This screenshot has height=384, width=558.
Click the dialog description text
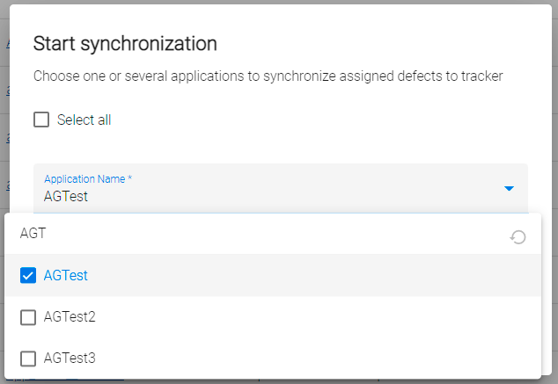[x=268, y=76]
